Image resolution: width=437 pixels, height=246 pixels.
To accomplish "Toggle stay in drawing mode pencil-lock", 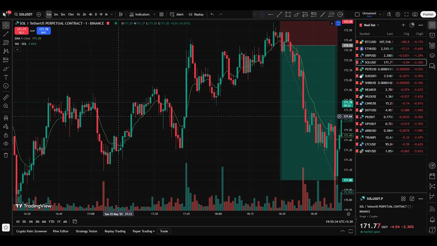I will tap(6, 126).
